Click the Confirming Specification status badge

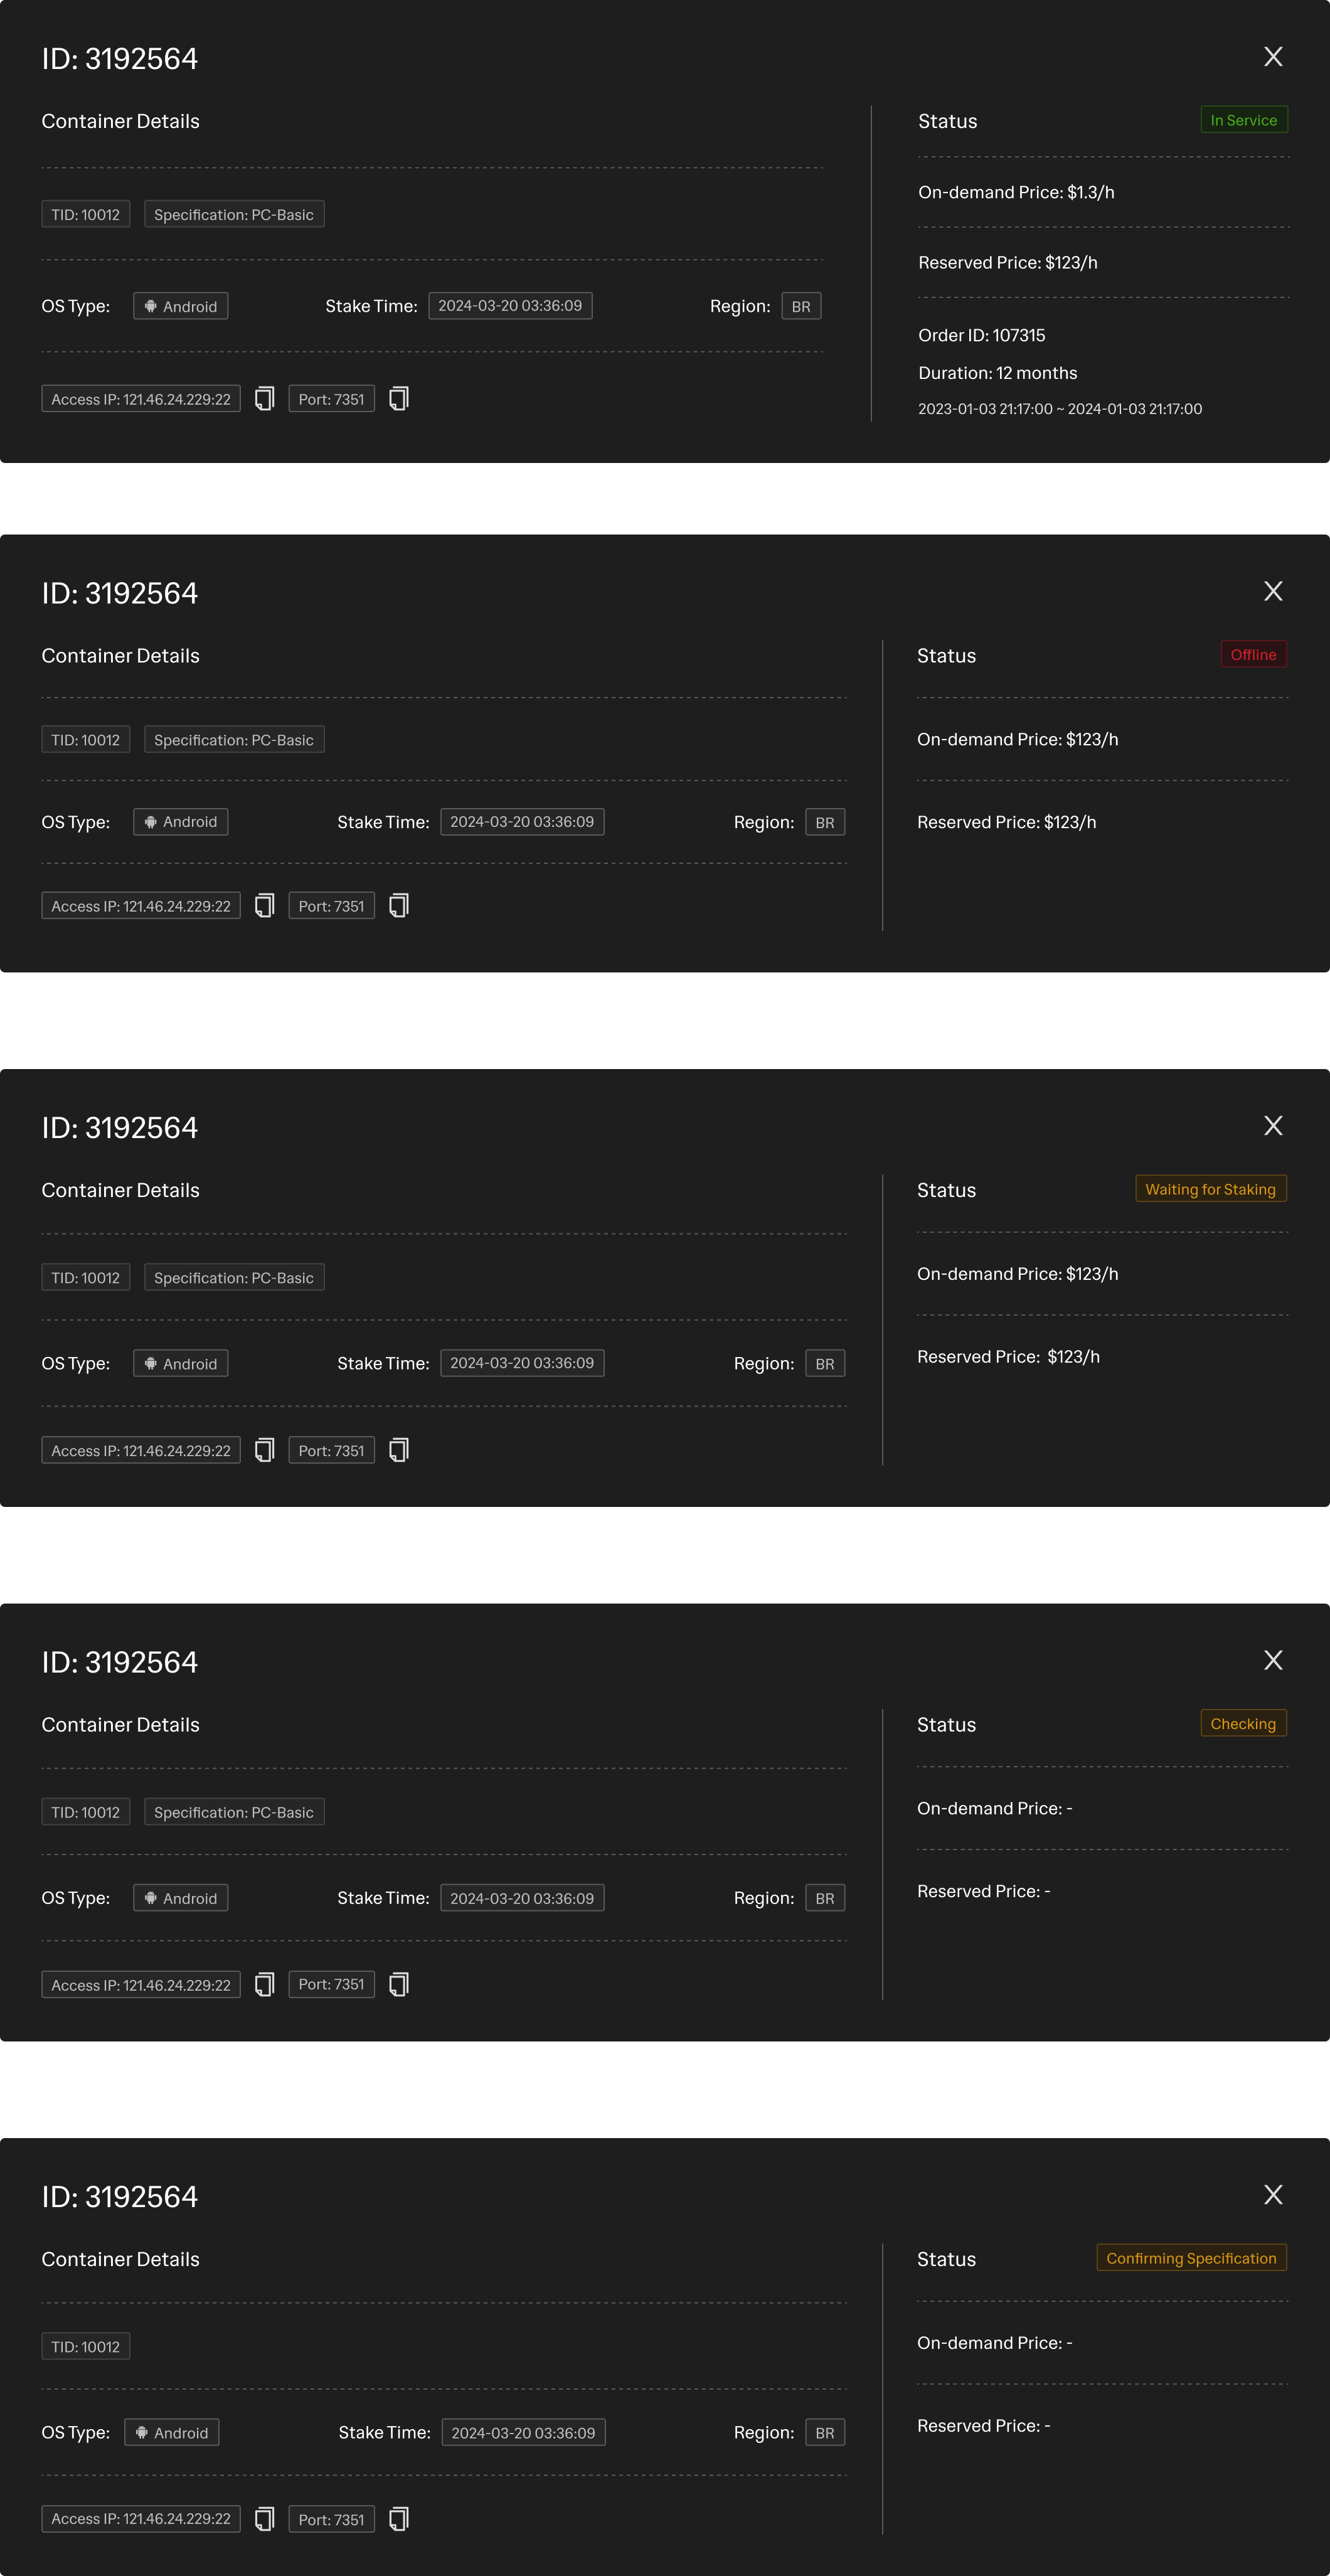click(x=1191, y=2258)
